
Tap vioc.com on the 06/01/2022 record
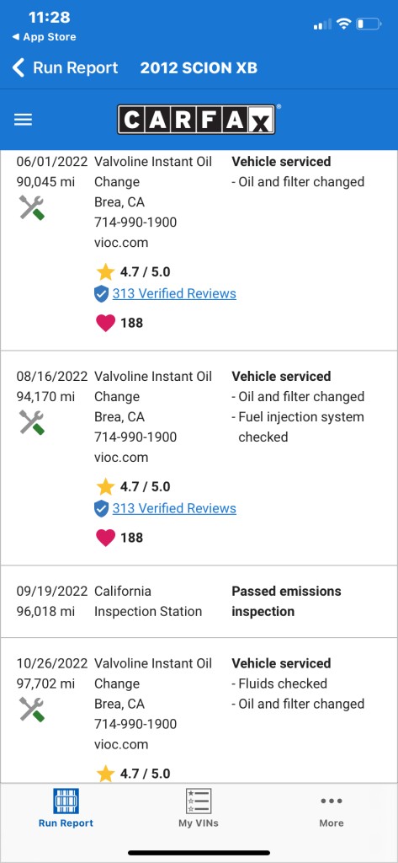click(121, 243)
